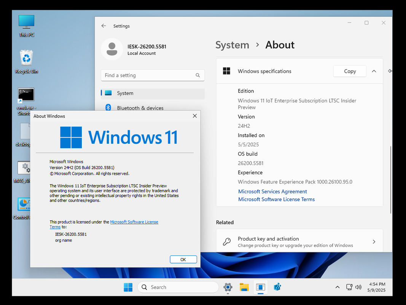Image resolution: width=406 pixels, height=305 pixels.
Task: Click the About Windows taskbar icon
Action: 261,287
